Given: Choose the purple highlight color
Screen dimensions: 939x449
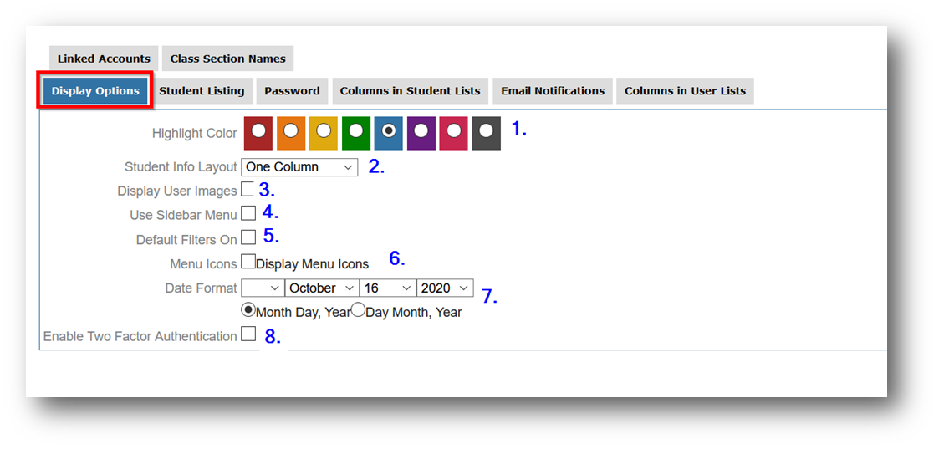Looking at the screenshot, I should [421, 131].
